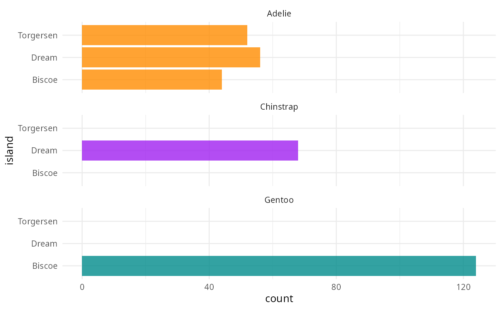
Task: Click the "island" y-axis title
Action: click(10, 151)
